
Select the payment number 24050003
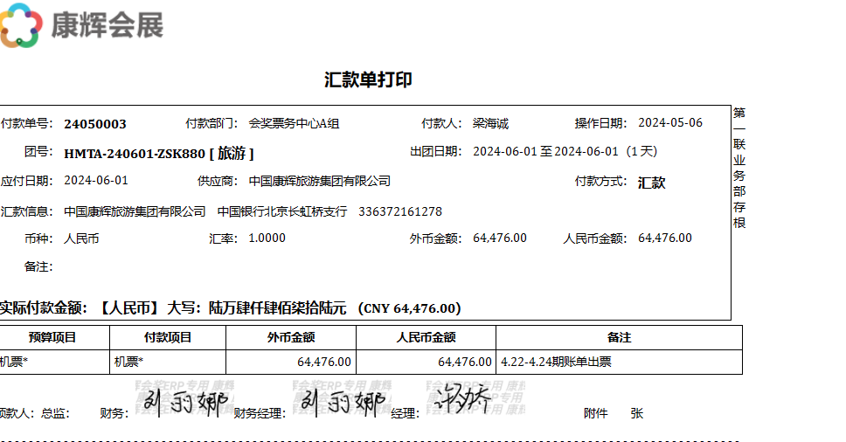[x=95, y=124]
